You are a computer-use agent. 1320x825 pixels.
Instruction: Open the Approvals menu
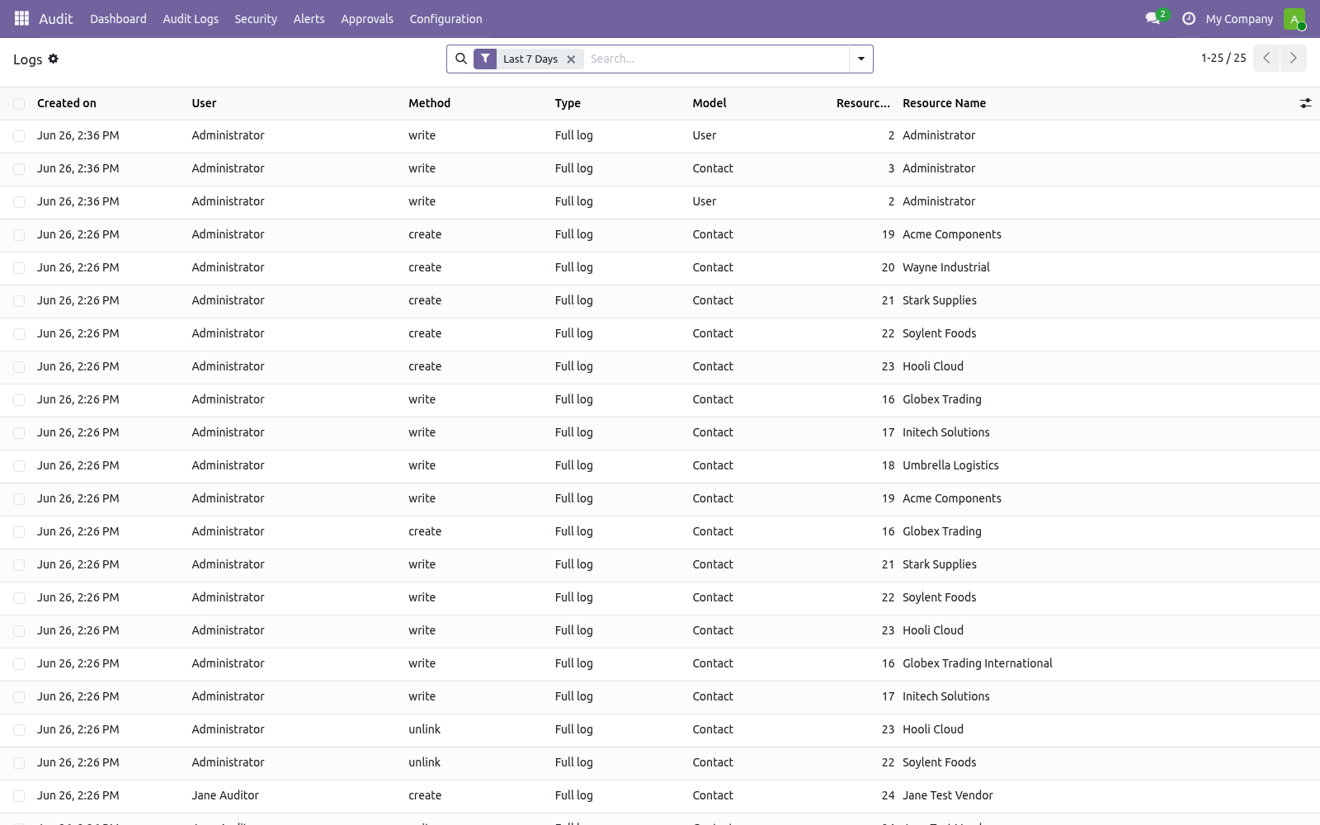coord(367,19)
